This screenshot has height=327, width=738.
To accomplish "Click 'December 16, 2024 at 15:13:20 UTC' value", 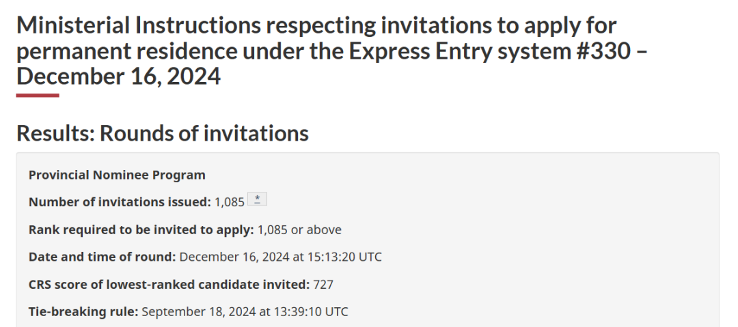I will coord(281,257).
